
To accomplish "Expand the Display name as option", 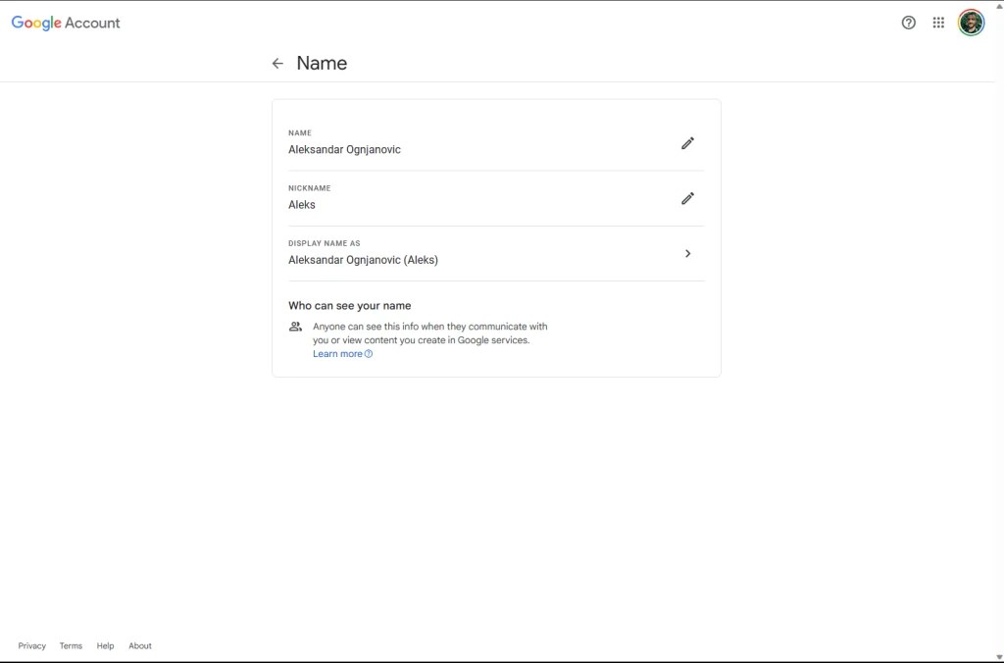I will pos(495,253).
